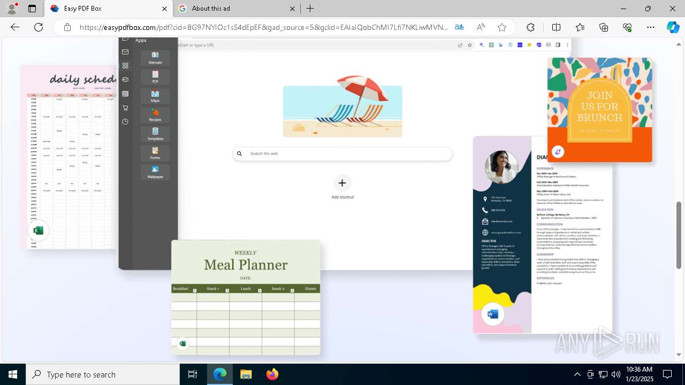Expand the Breakfast column filter dropdown

tap(194, 290)
